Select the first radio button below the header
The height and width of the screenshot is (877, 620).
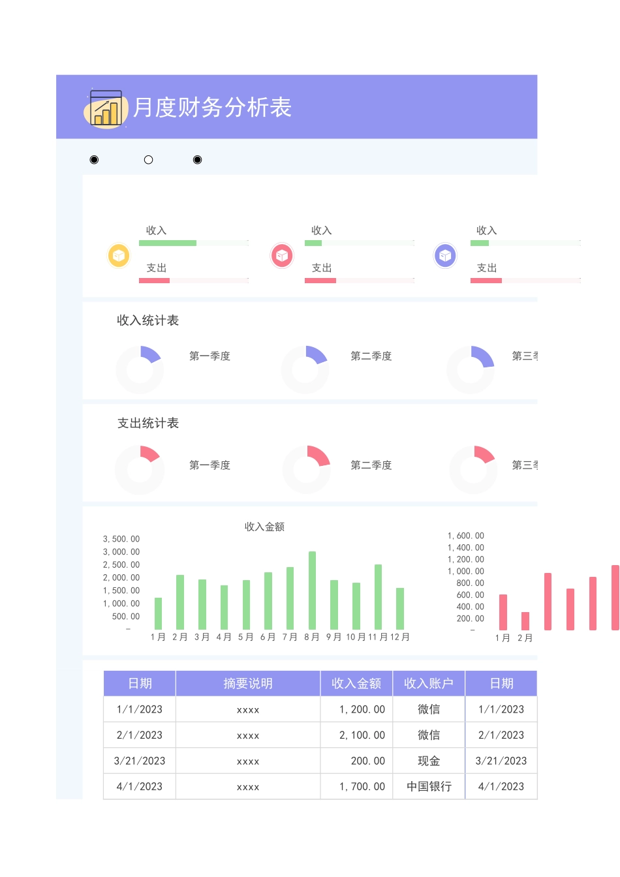click(94, 159)
